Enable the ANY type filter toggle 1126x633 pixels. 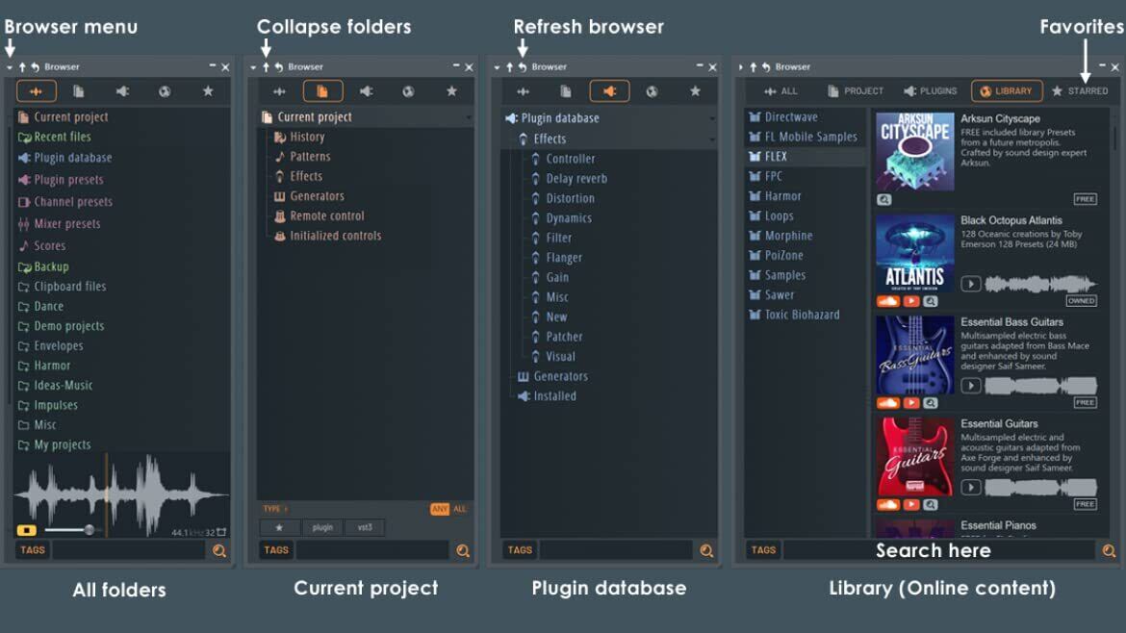click(439, 509)
